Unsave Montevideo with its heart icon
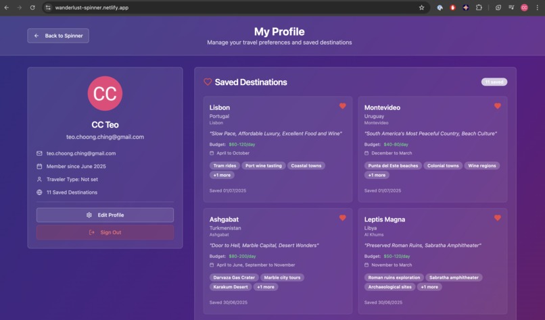The height and width of the screenshot is (320, 545). [498, 106]
